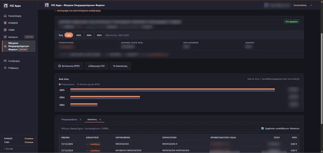Click the ΠΟΣΟ column header
323x153 pixels.
(x=277, y=138)
